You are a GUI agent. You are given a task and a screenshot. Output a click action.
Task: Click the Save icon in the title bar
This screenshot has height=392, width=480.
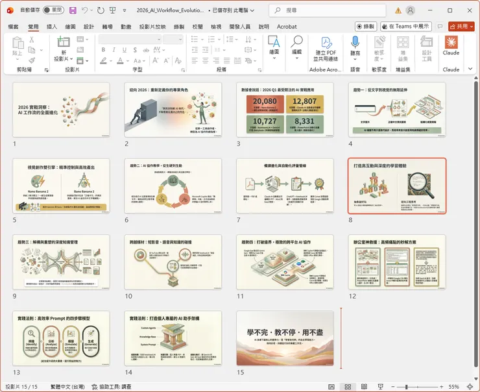[x=73, y=10]
